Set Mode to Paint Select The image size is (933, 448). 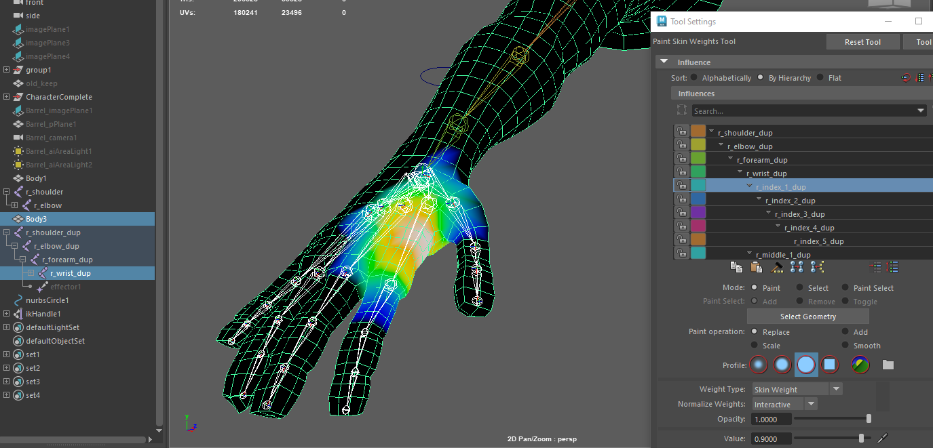tap(845, 288)
